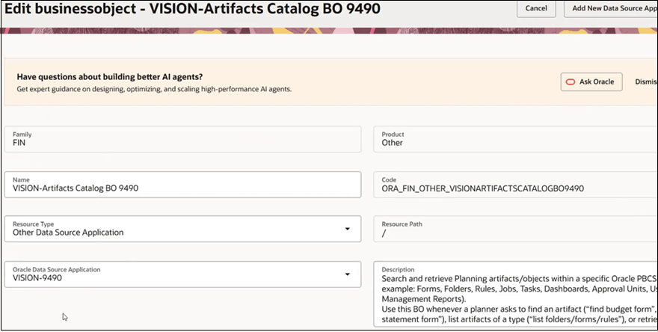Click the Oracle logo icon in Ask Oracle

click(x=571, y=82)
